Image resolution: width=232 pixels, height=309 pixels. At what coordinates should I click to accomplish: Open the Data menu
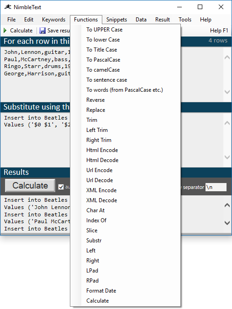[x=141, y=20]
